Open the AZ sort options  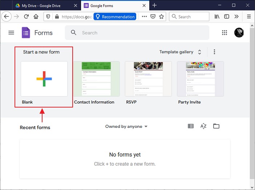tap(203, 126)
